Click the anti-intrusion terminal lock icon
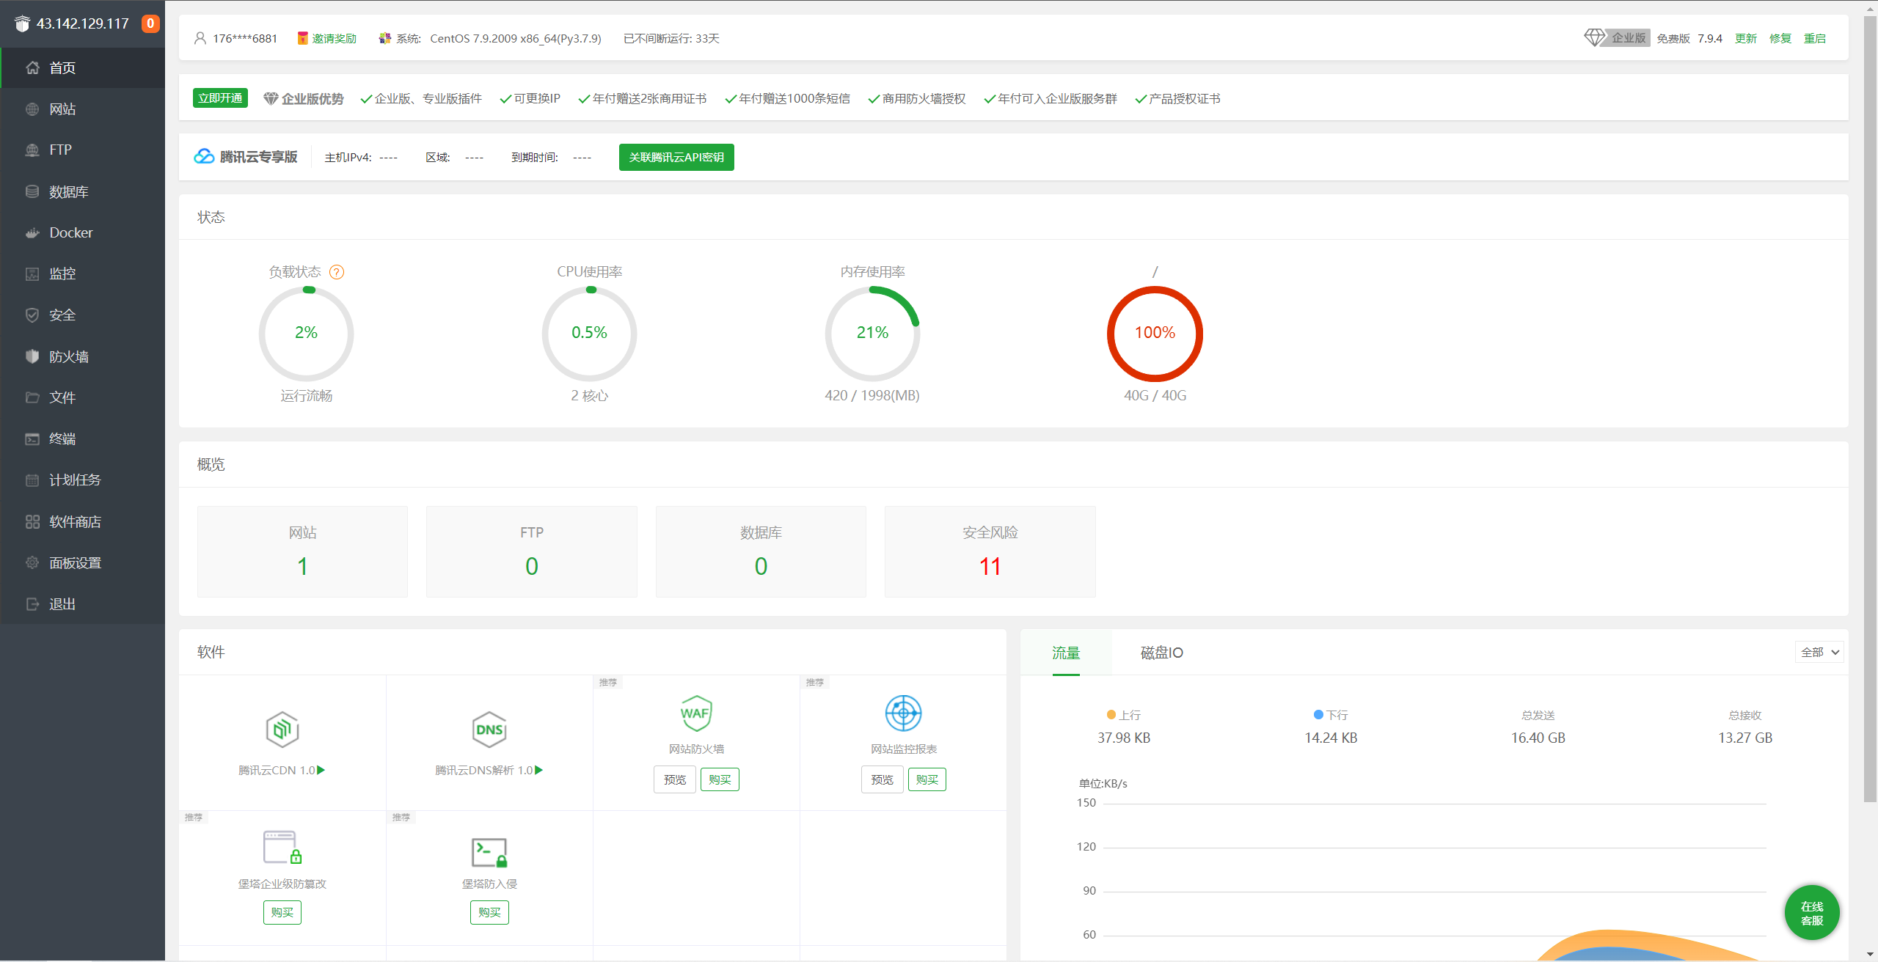The image size is (1878, 962). coord(489,852)
